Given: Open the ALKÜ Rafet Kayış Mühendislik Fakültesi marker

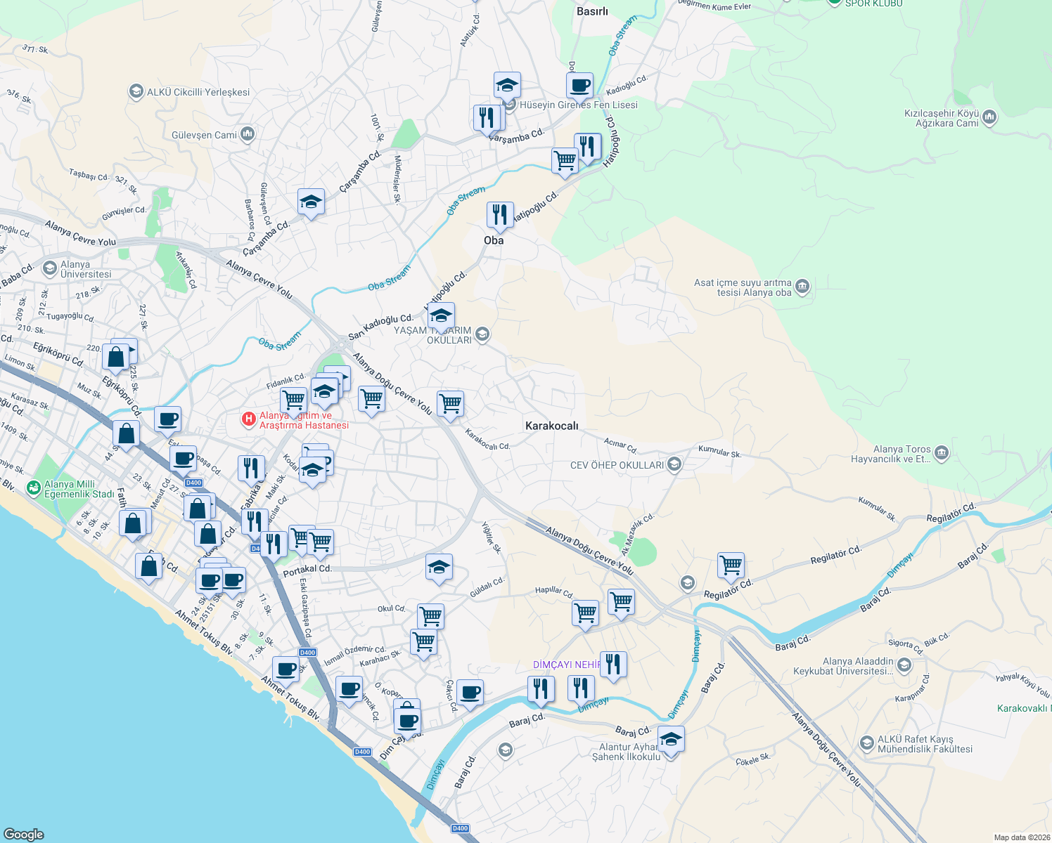Looking at the screenshot, I should [x=867, y=743].
